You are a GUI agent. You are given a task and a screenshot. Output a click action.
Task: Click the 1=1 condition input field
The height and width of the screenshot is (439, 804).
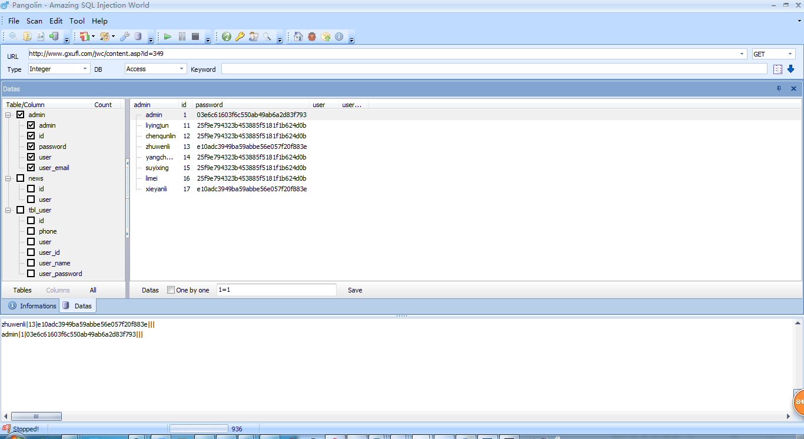pos(277,290)
